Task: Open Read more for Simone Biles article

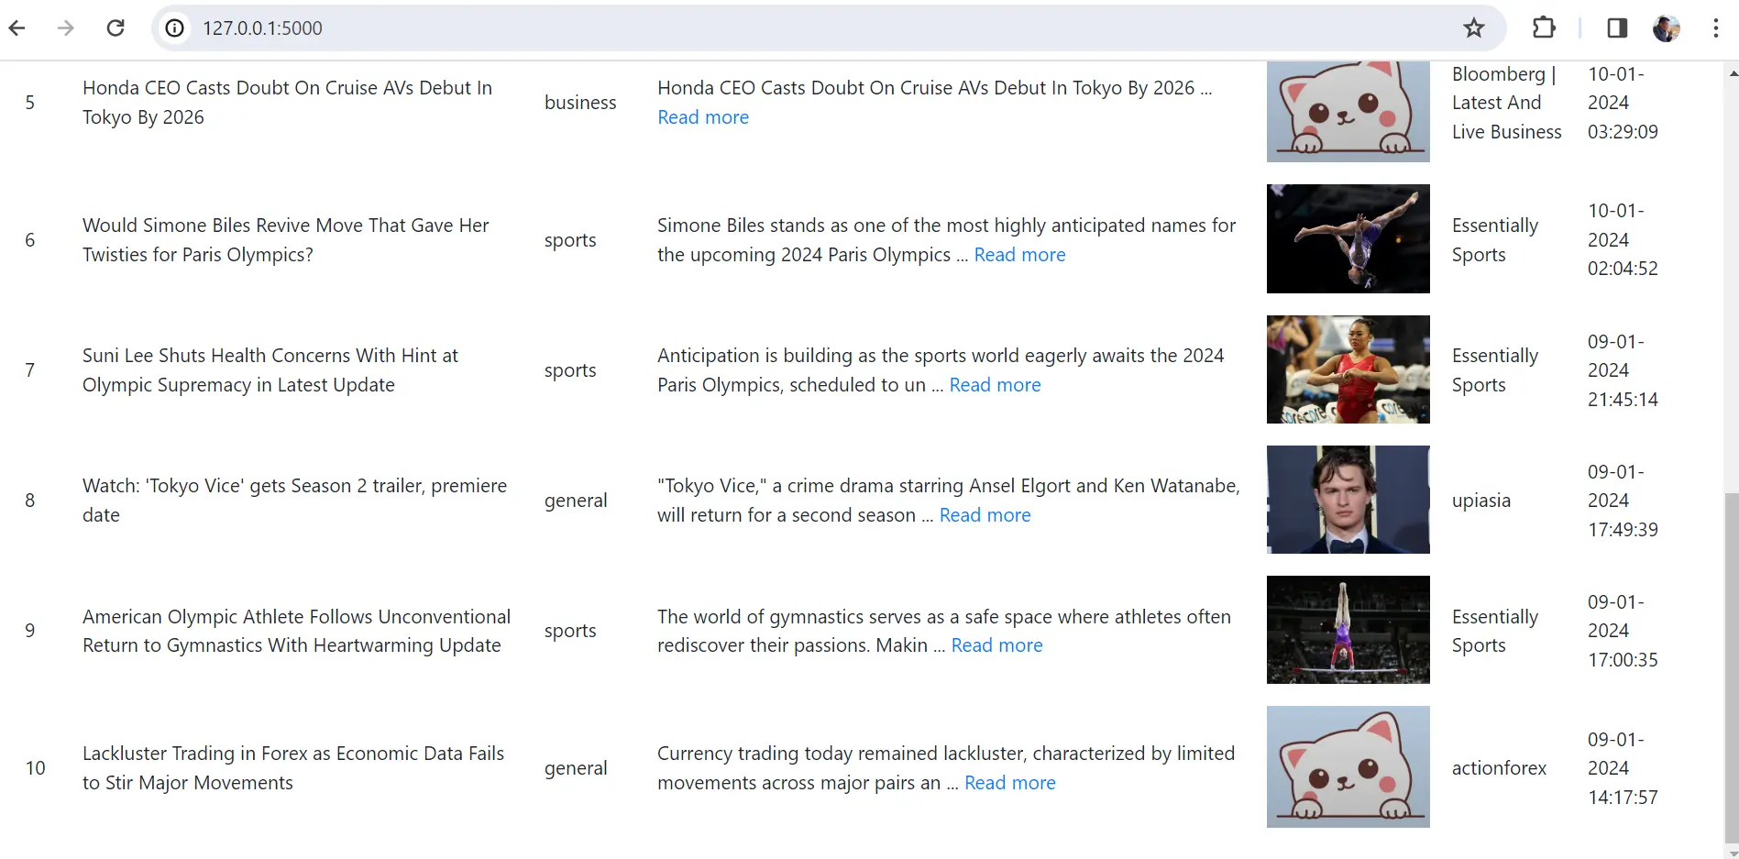Action: 1019,255
